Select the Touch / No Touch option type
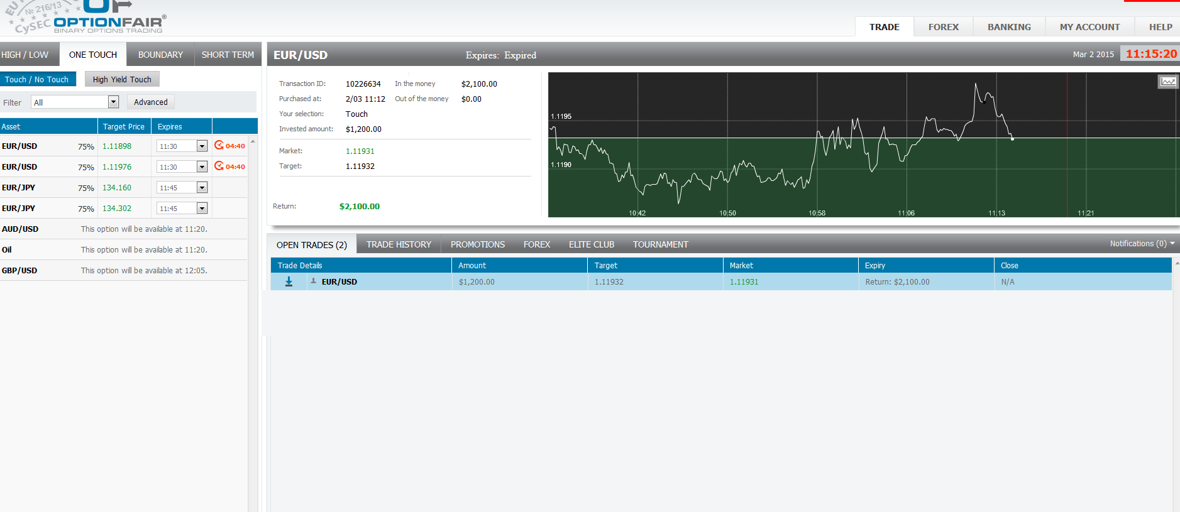This screenshot has width=1180, height=512. (37, 79)
